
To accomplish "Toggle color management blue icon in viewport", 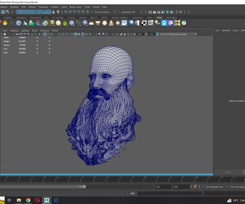I will point(158,34).
